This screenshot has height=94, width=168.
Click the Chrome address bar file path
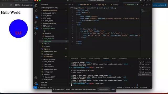coord(27,5)
